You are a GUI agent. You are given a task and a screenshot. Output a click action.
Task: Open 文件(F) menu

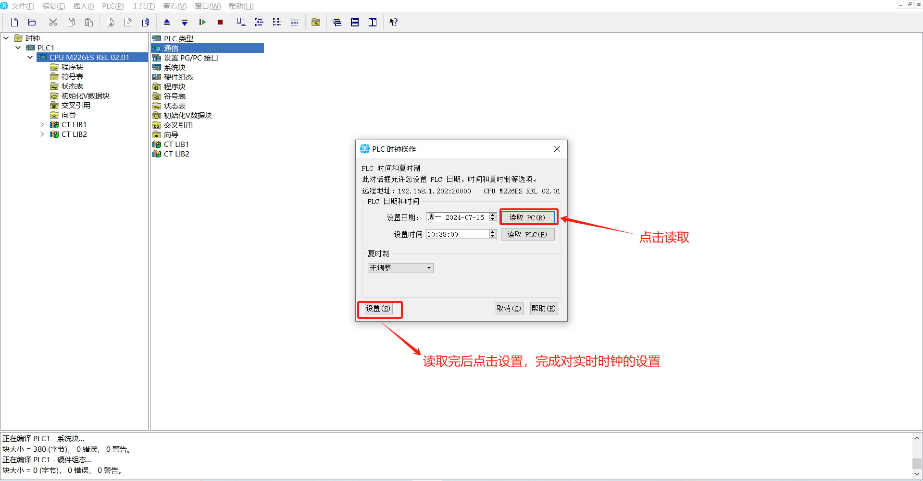[x=23, y=6]
